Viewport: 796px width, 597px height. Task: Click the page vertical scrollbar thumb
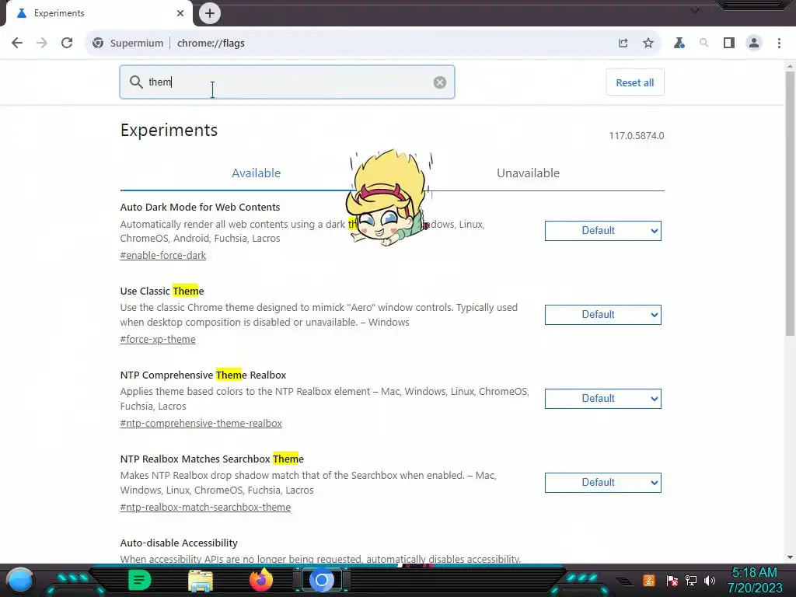[790, 203]
